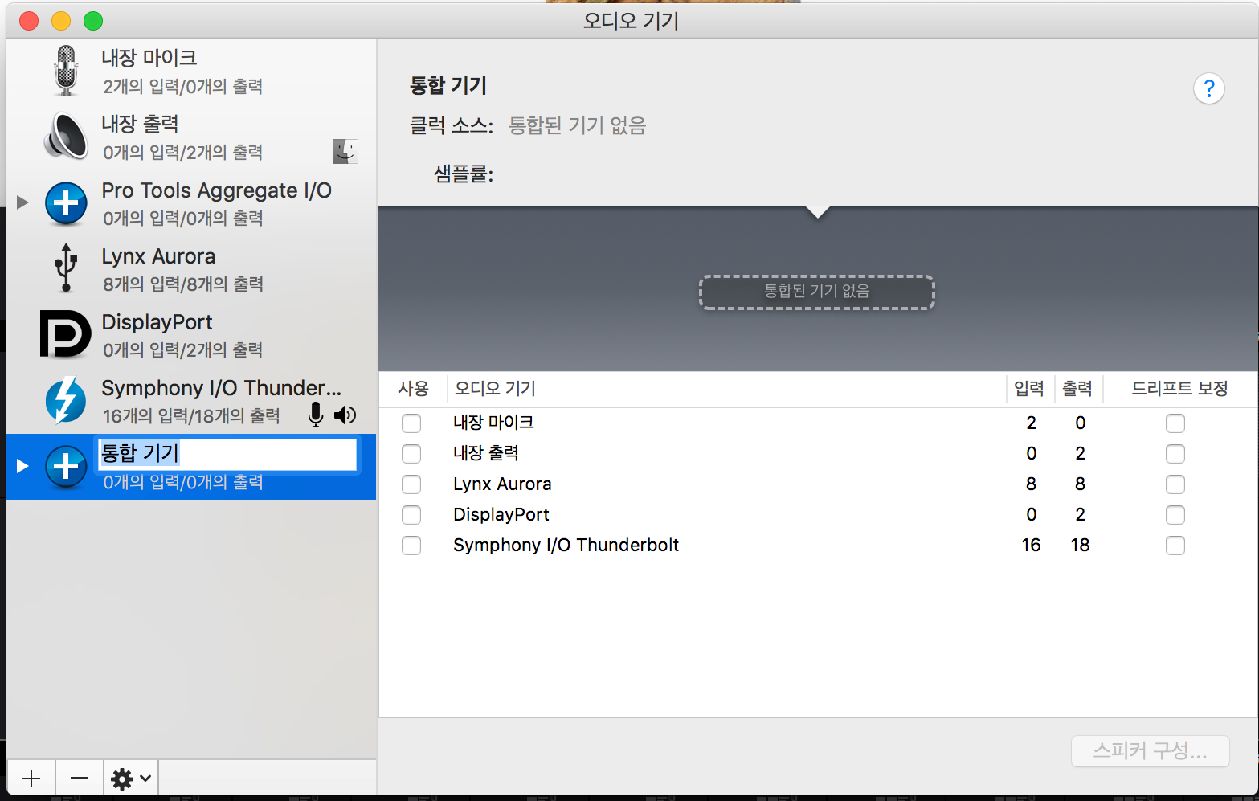1259x801 pixels.
Task: Click 내장 마이크 name in subdevice table
Action: point(493,423)
